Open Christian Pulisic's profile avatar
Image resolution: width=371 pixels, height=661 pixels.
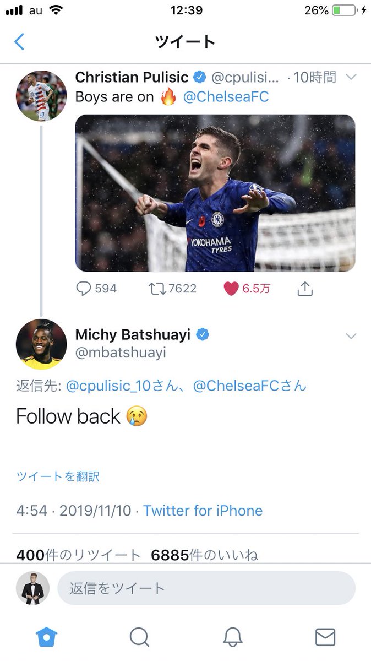point(41,96)
